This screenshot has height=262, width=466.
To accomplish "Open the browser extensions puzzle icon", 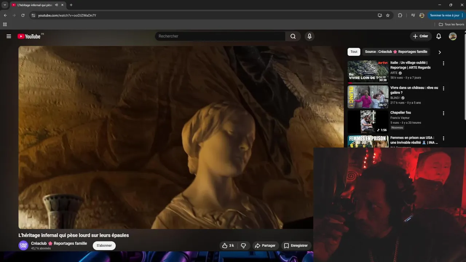I will tap(400, 15).
